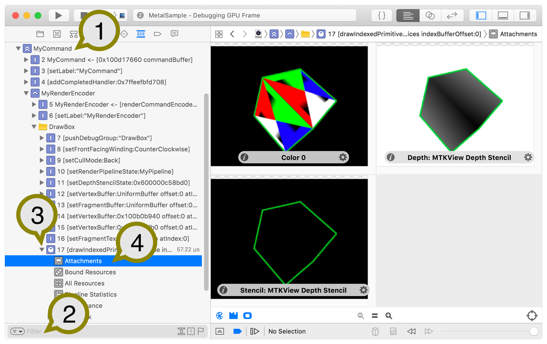Open the Breakpoint navigator tab
547x344 pixels.
click(x=158, y=34)
